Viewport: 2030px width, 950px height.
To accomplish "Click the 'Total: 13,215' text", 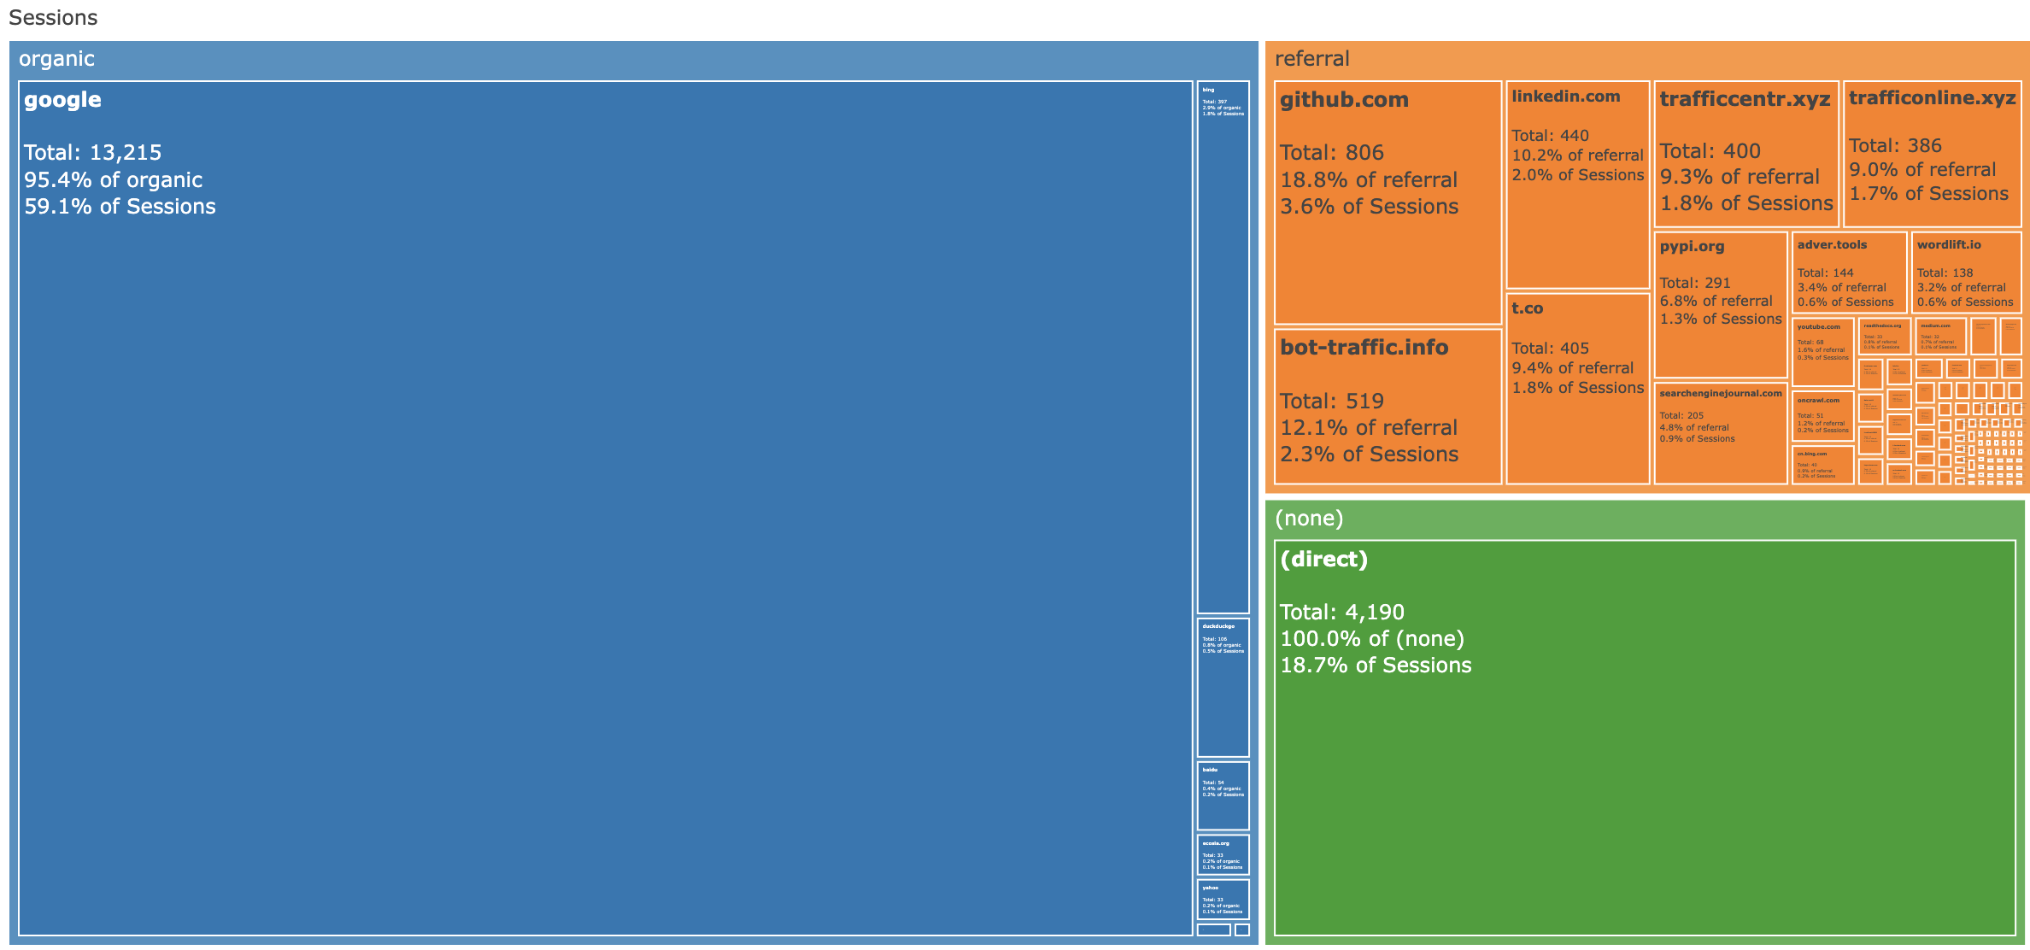I will 92,153.
